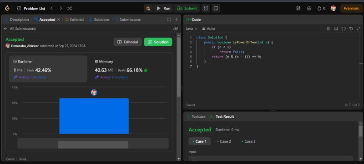The height and width of the screenshot is (164, 364).
Task: Click the left panel vertical scrollbar
Action: click(178, 67)
